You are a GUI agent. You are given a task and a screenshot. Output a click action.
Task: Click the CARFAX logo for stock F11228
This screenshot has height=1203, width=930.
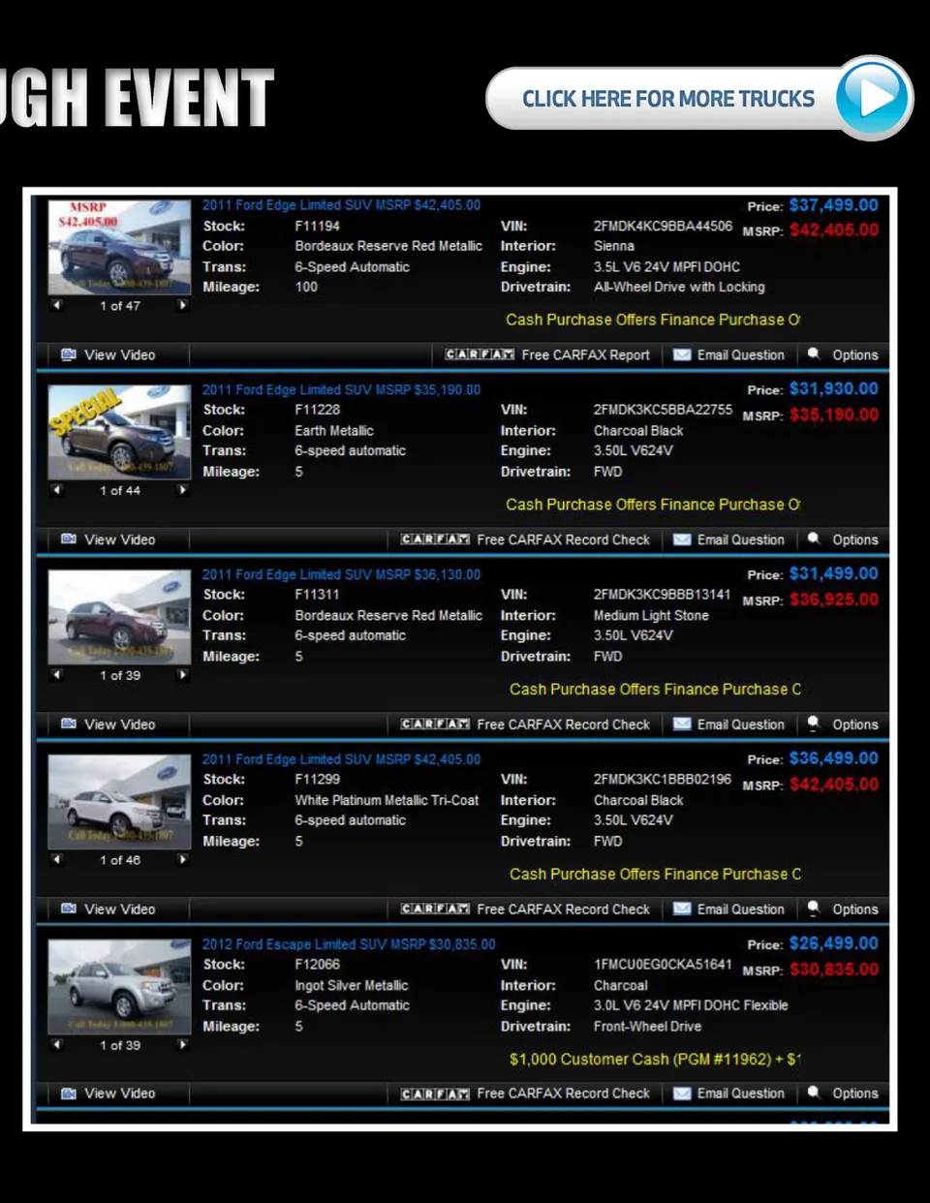click(435, 540)
